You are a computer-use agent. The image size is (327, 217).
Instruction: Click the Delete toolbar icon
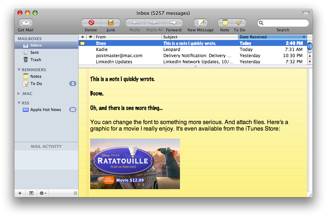[x=91, y=22]
